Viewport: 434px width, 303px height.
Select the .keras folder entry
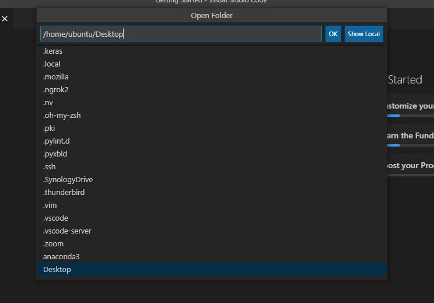53,51
